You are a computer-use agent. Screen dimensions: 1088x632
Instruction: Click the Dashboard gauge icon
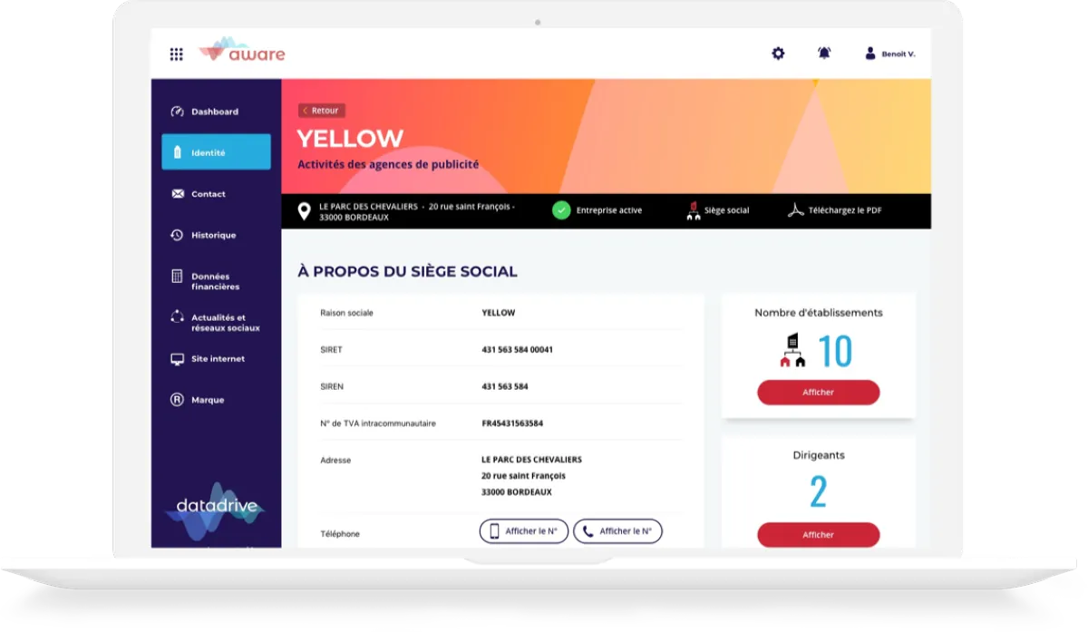point(178,112)
